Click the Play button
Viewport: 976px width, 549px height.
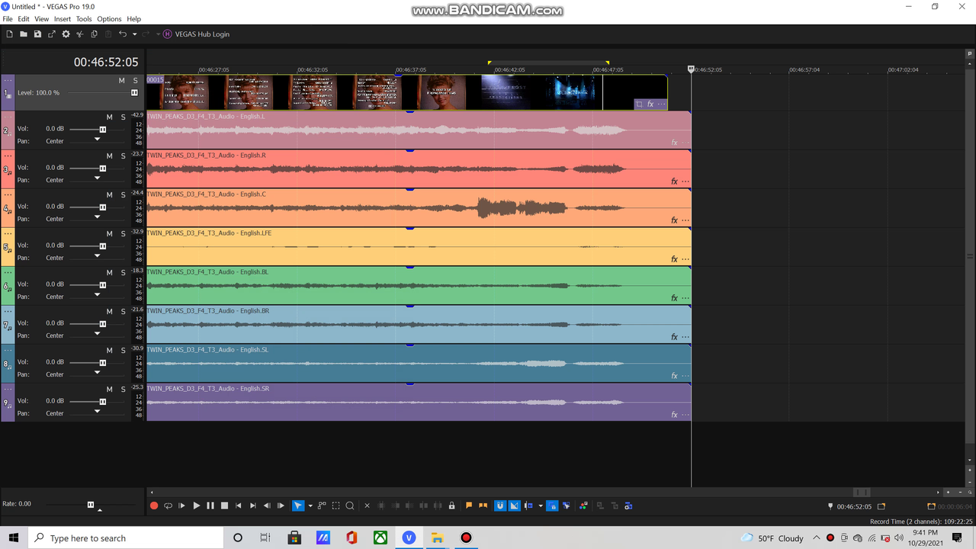pyautogui.click(x=196, y=506)
